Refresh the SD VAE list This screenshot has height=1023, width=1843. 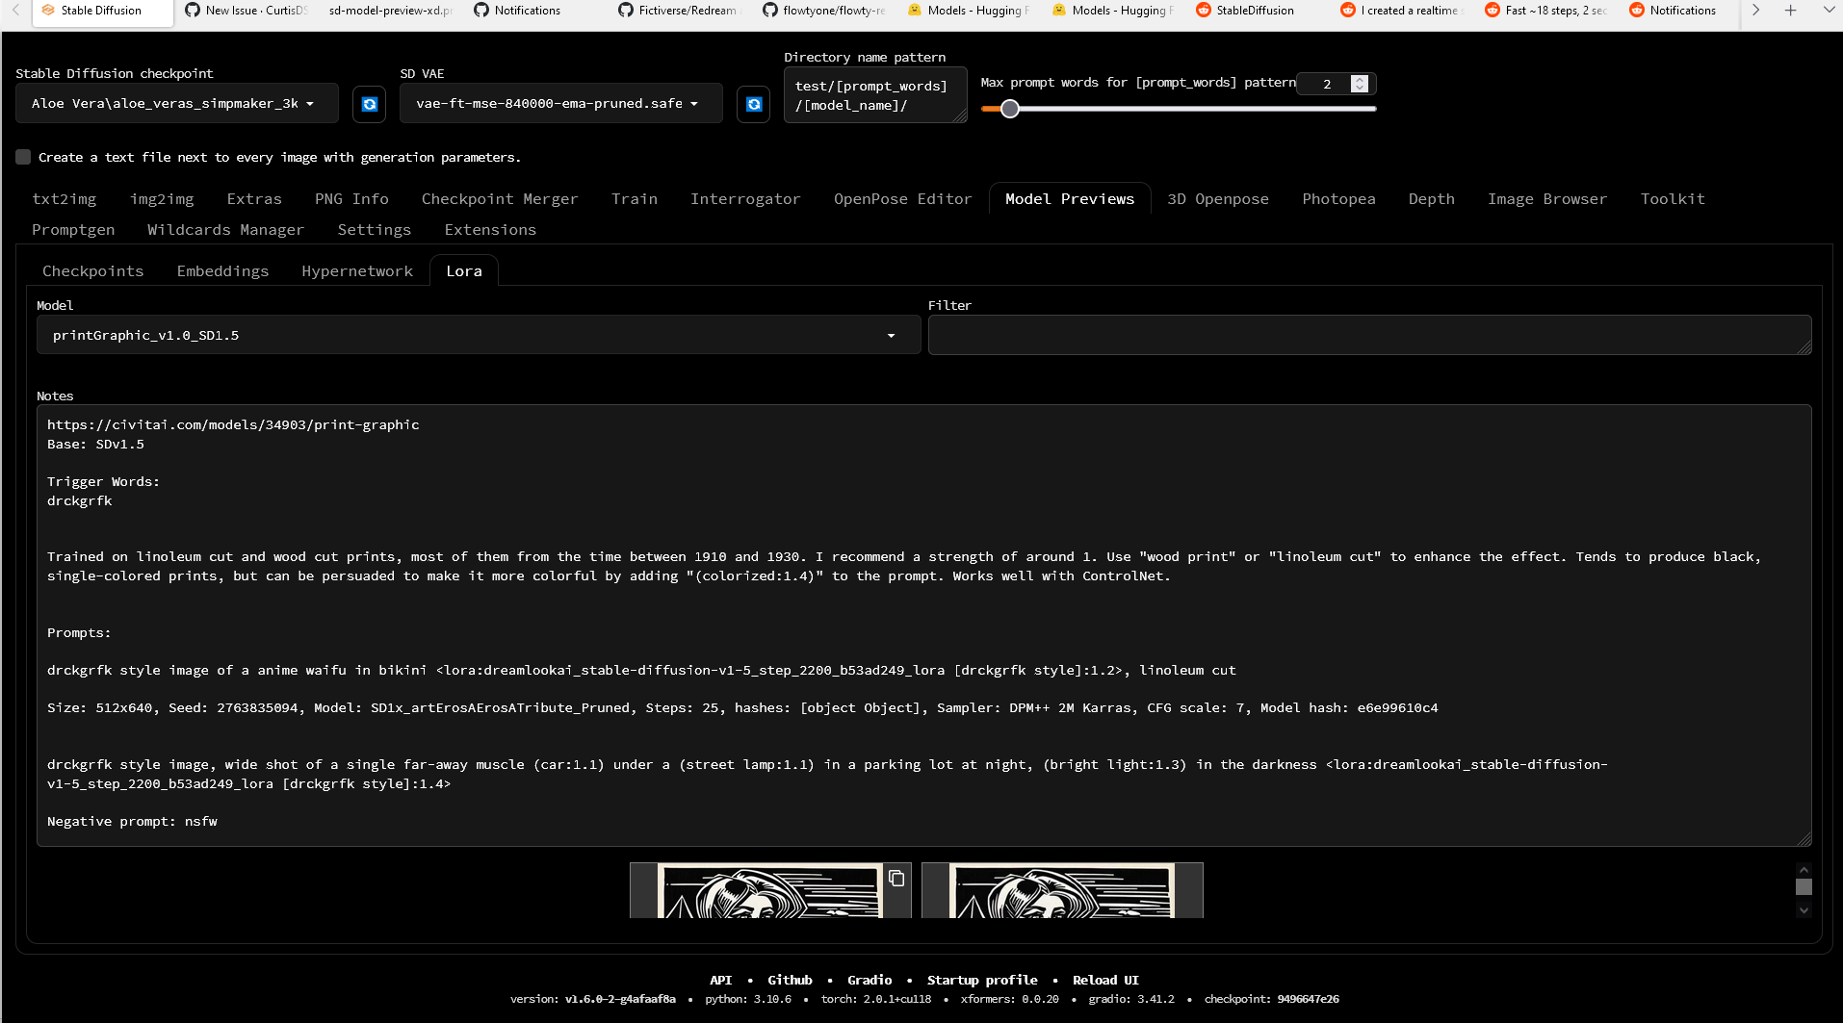(x=753, y=104)
